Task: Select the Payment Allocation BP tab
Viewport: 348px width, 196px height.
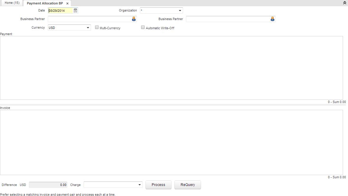Action: 45,3
